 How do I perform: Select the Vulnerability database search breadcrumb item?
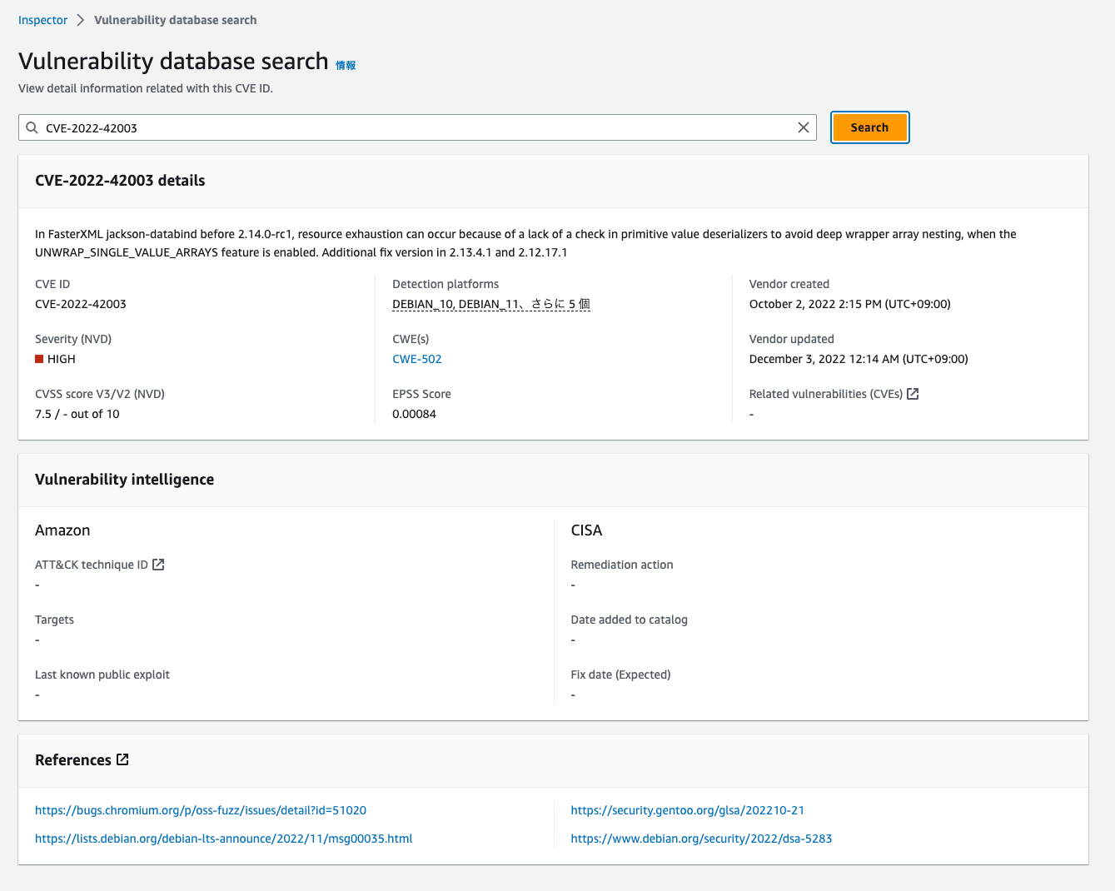pos(175,19)
